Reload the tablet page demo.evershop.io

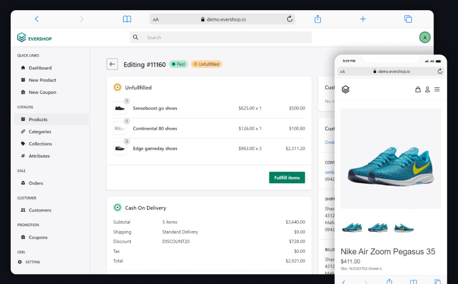(290, 19)
